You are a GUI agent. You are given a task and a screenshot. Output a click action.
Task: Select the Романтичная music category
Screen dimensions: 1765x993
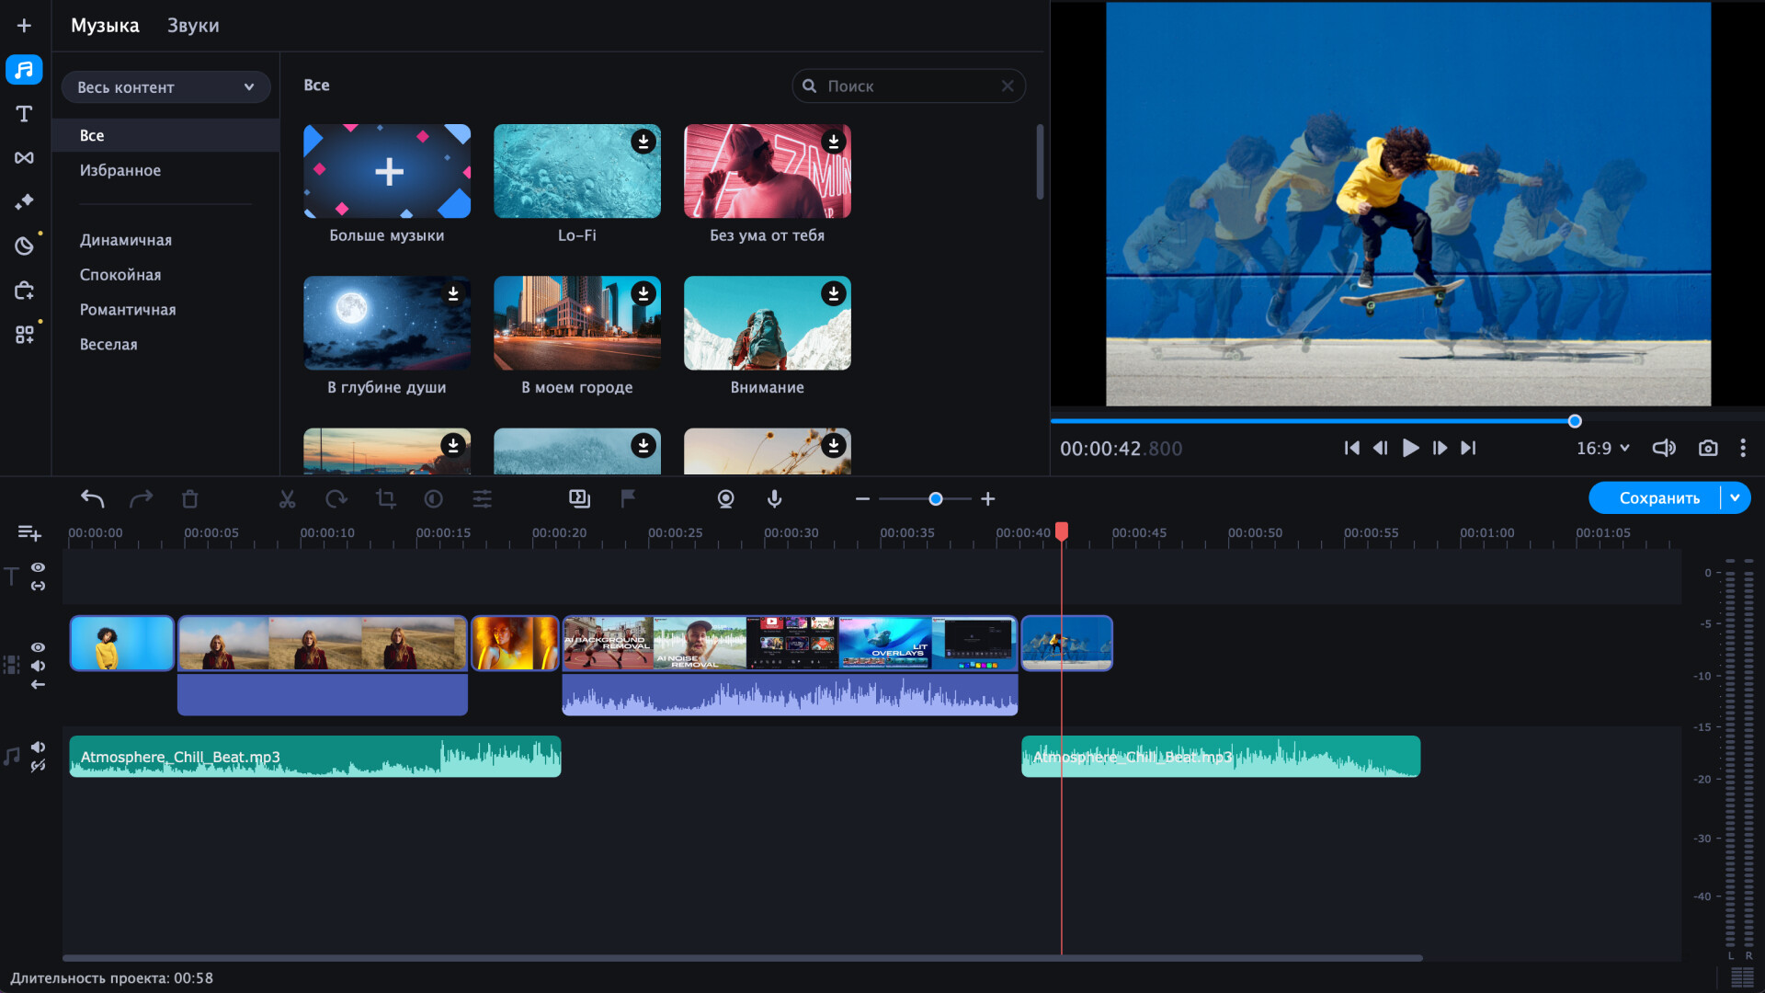coord(129,309)
